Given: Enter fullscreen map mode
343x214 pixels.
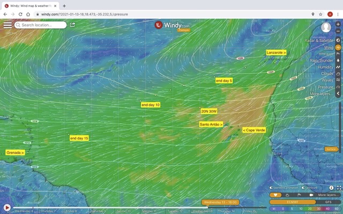Looking at the screenshot, I should click(x=338, y=188).
